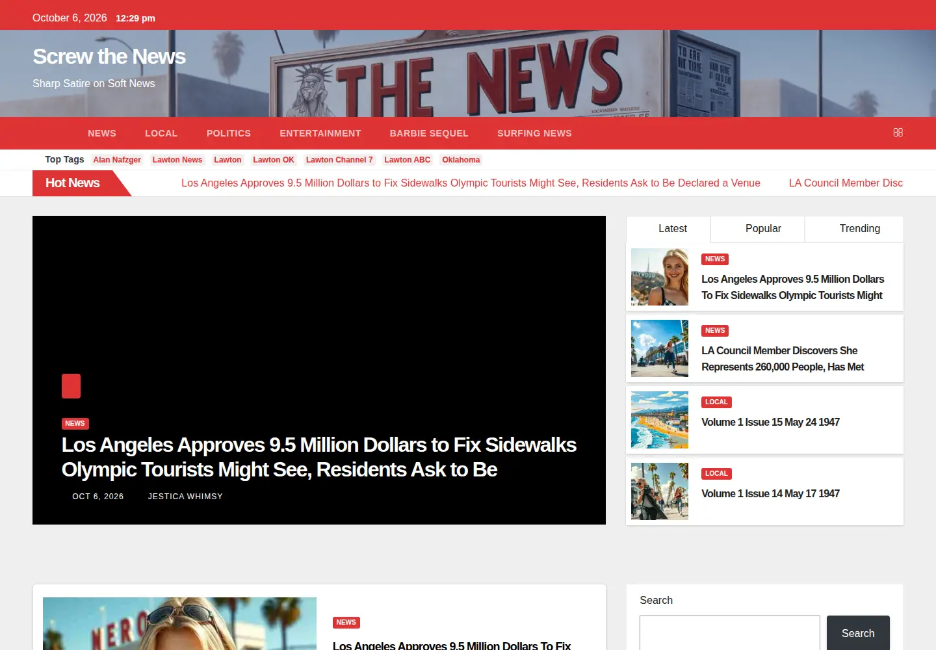Image resolution: width=936 pixels, height=650 pixels.
Task: Click the NEWS badge on the LA Council item
Action: 715,331
